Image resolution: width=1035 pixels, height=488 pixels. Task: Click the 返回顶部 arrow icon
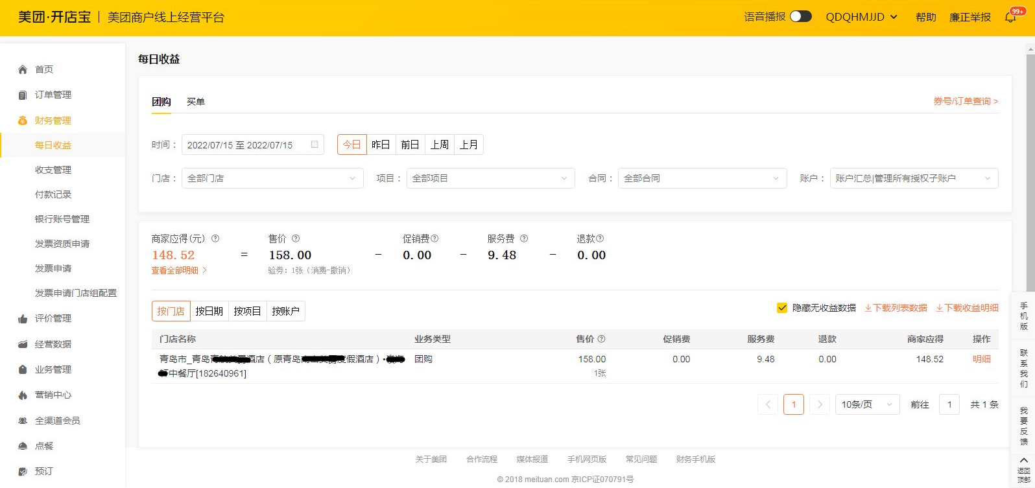pos(1024,460)
